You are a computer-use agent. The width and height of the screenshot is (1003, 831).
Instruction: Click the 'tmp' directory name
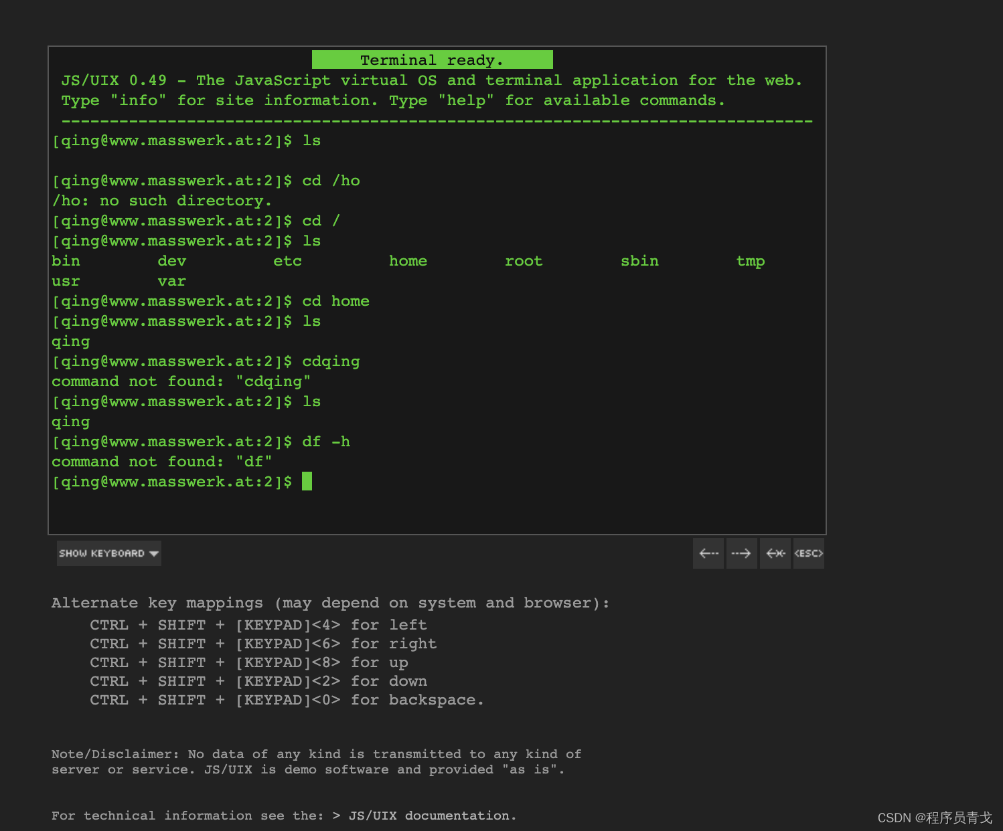(x=751, y=262)
